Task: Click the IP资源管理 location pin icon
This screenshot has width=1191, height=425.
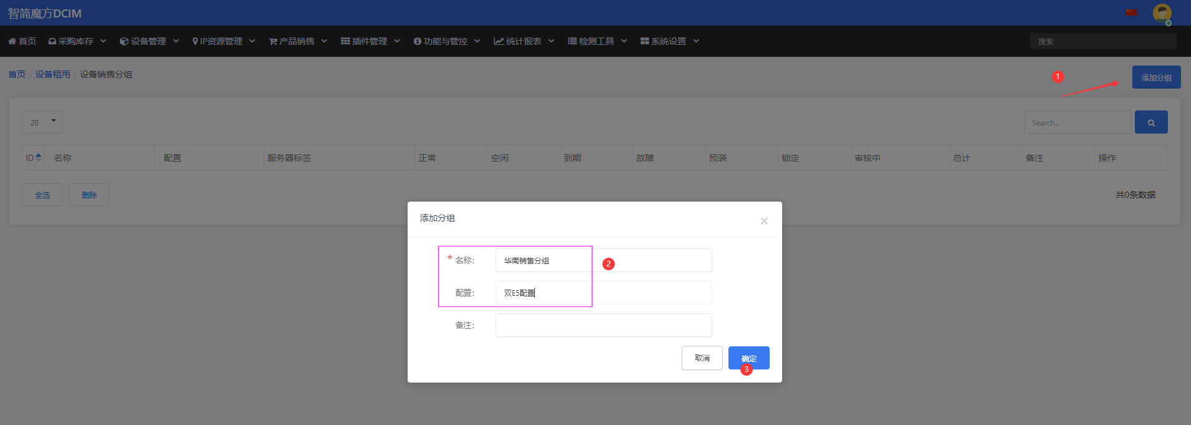Action: [x=195, y=41]
